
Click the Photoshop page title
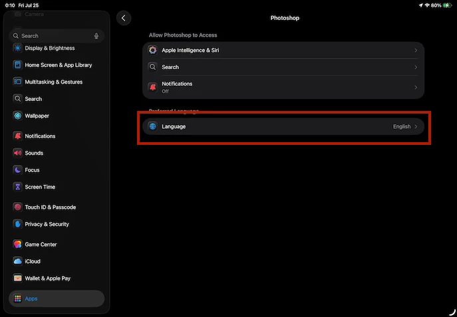click(285, 18)
